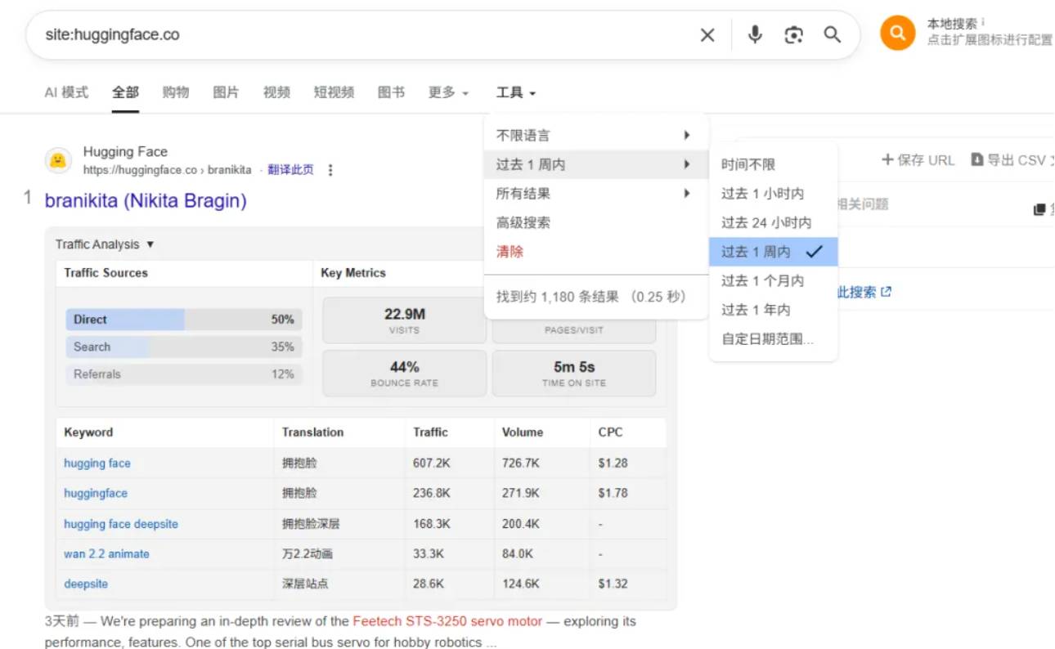This screenshot has width=1055, height=649.
Task: Click the CPC column header
Action: [610, 432]
